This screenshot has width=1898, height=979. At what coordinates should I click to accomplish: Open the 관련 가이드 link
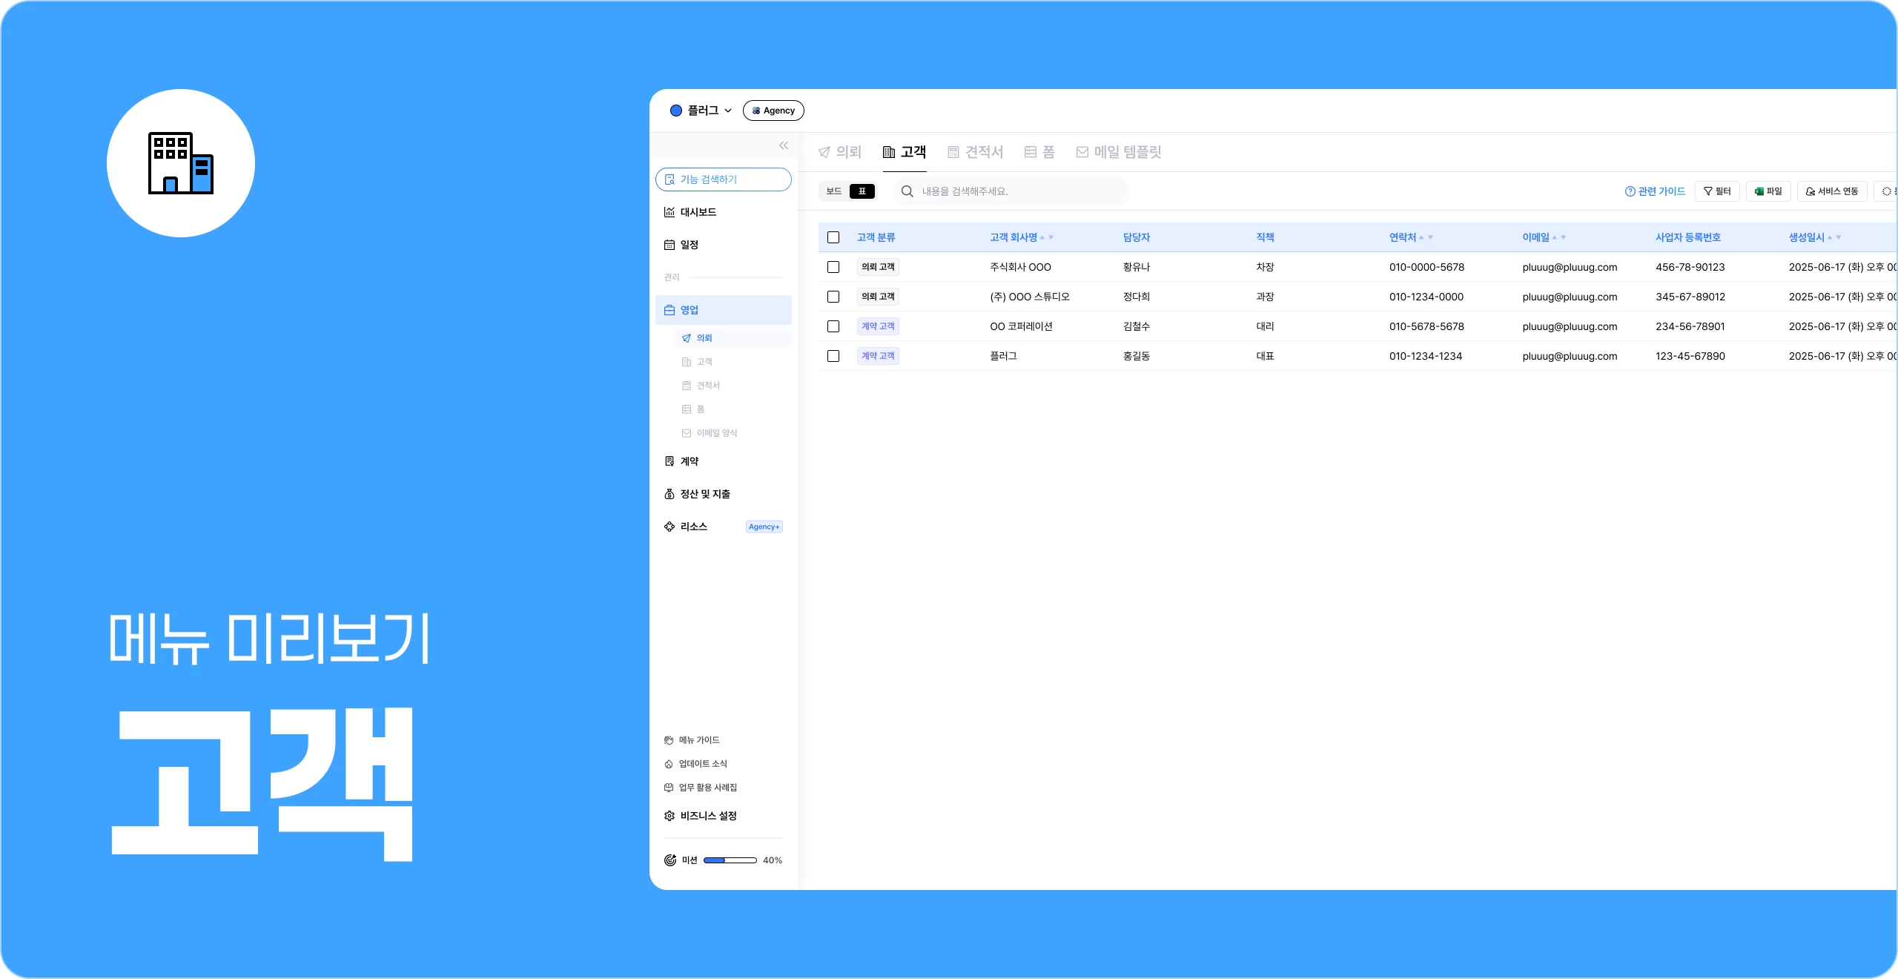click(x=1655, y=191)
